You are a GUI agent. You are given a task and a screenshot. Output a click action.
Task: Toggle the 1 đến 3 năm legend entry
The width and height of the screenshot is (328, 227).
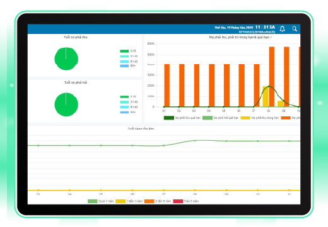129,201
